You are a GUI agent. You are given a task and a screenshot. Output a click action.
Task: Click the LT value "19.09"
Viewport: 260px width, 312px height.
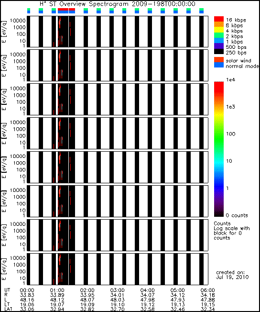pyautogui.click(x=87, y=304)
